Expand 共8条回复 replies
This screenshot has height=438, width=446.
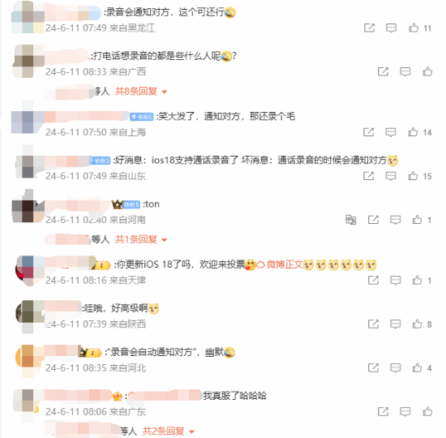tap(141, 92)
